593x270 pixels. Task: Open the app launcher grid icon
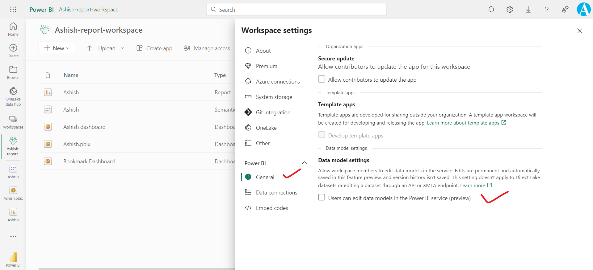(x=13, y=10)
